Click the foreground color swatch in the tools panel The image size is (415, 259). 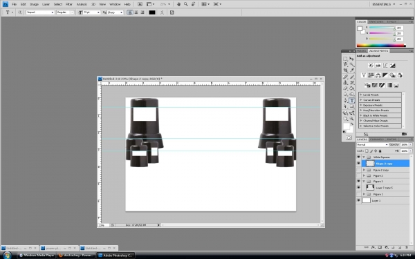346,126
